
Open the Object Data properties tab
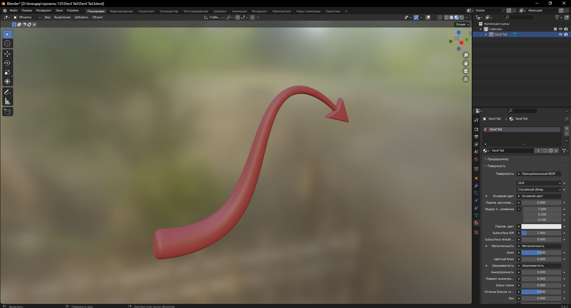[476, 215]
